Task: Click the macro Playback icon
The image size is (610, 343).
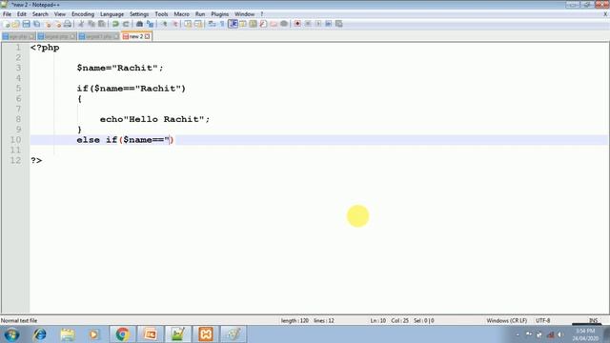Action: click(x=318, y=24)
